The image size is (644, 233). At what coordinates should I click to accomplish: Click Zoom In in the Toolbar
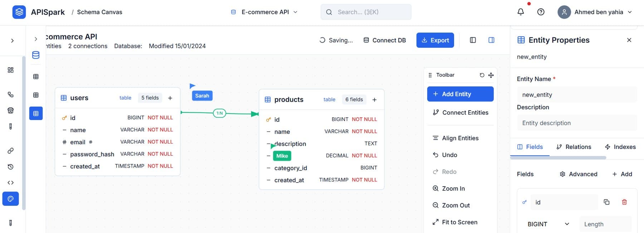460,189
